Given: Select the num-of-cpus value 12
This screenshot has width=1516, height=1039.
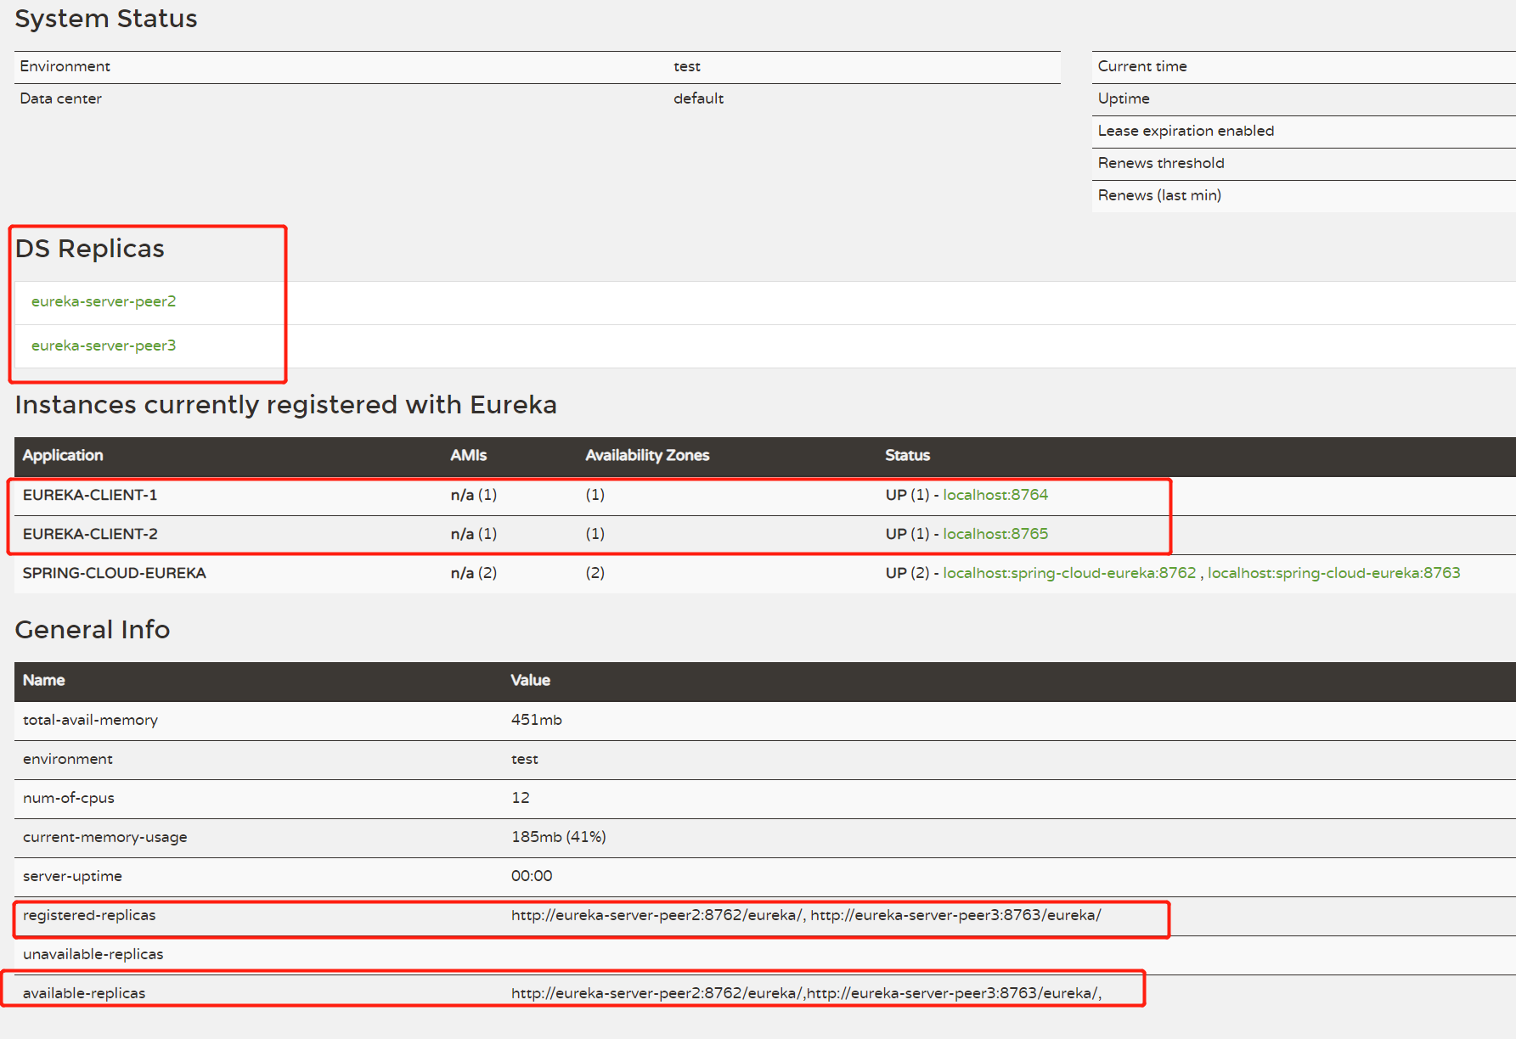Looking at the screenshot, I should (x=521, y=798).
